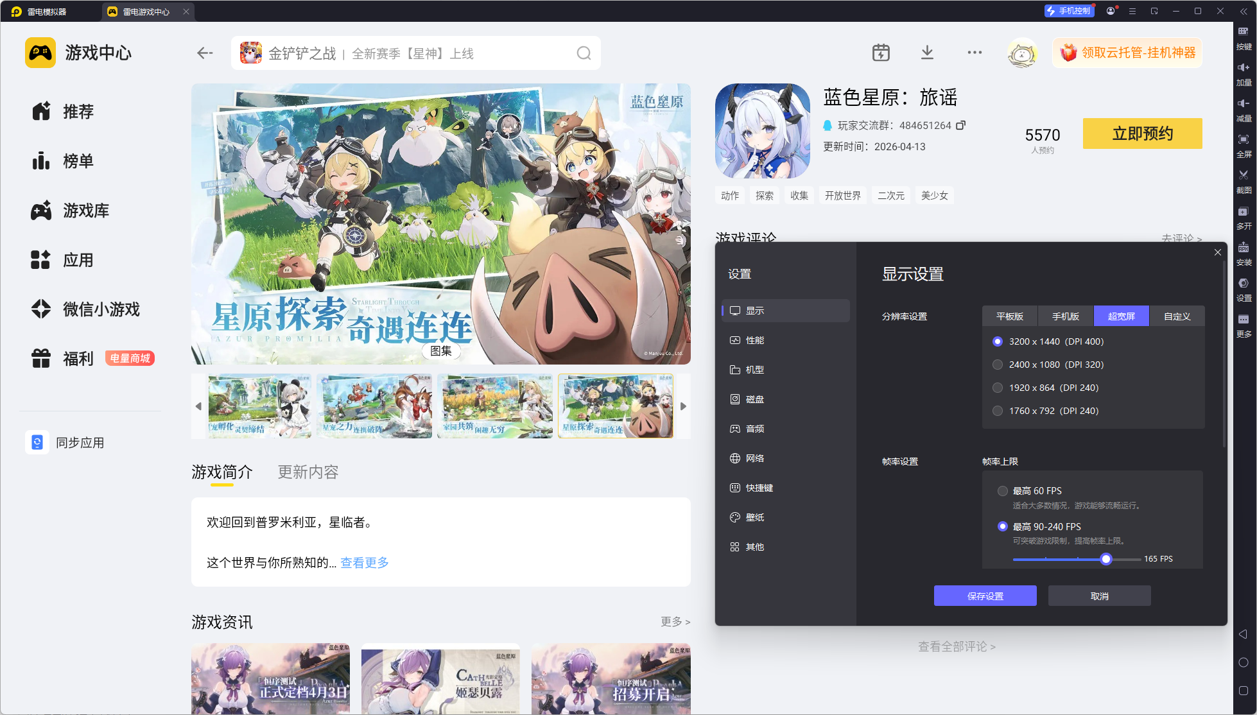Select 1920 x 864 resolution option
Screen dimensions: 1257x715
coord(998,388)
